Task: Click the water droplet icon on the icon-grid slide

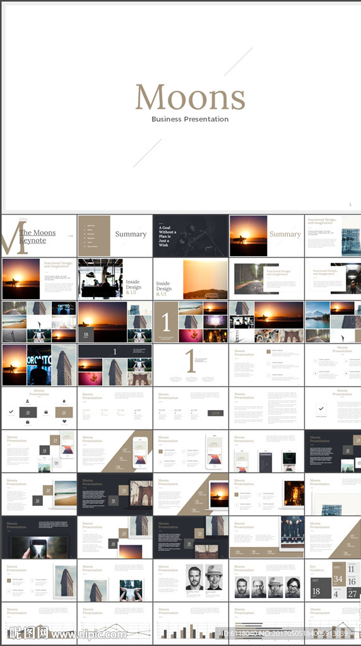Action: click(x=64, y=401)
